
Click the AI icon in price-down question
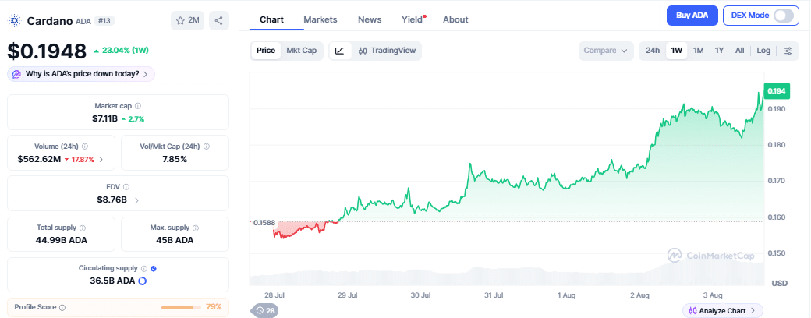[16, 74]
